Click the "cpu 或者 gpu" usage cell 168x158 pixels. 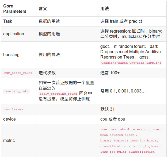click(x=113, y=119)
